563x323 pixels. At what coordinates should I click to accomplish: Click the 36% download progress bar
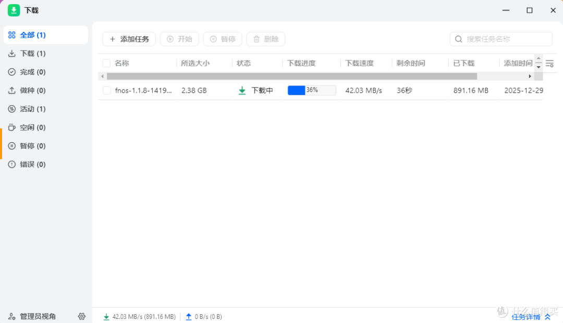tap(312, 90)
